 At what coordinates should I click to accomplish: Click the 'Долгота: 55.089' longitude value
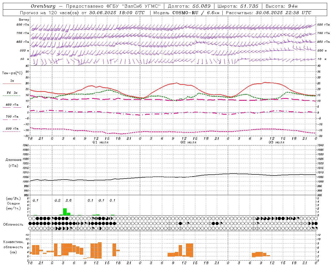point(189,6)
